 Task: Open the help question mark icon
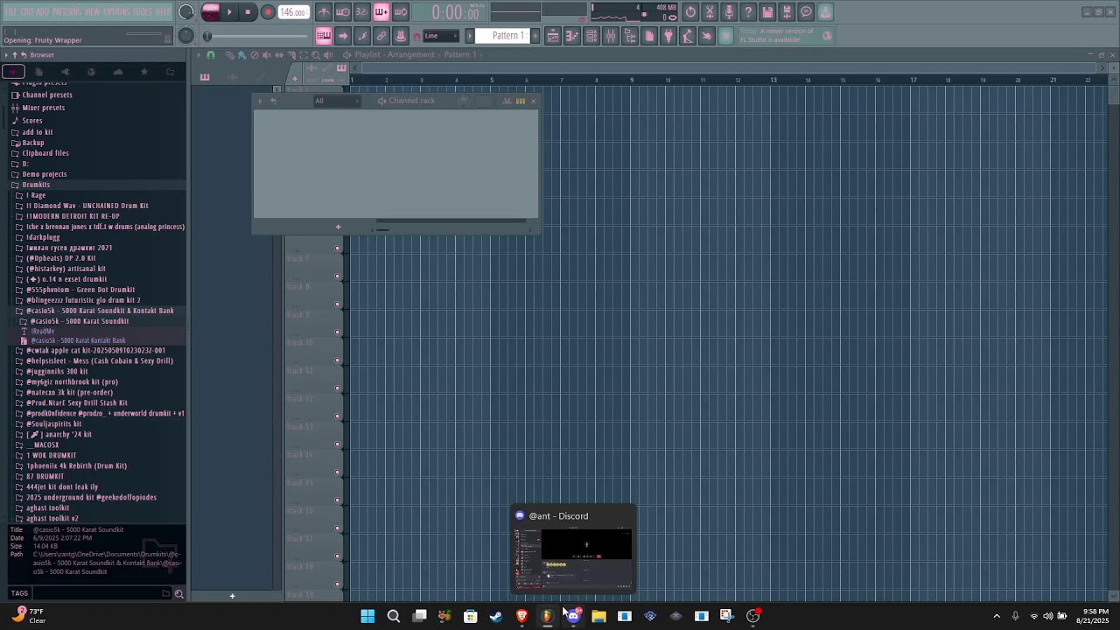coord(749,12)
